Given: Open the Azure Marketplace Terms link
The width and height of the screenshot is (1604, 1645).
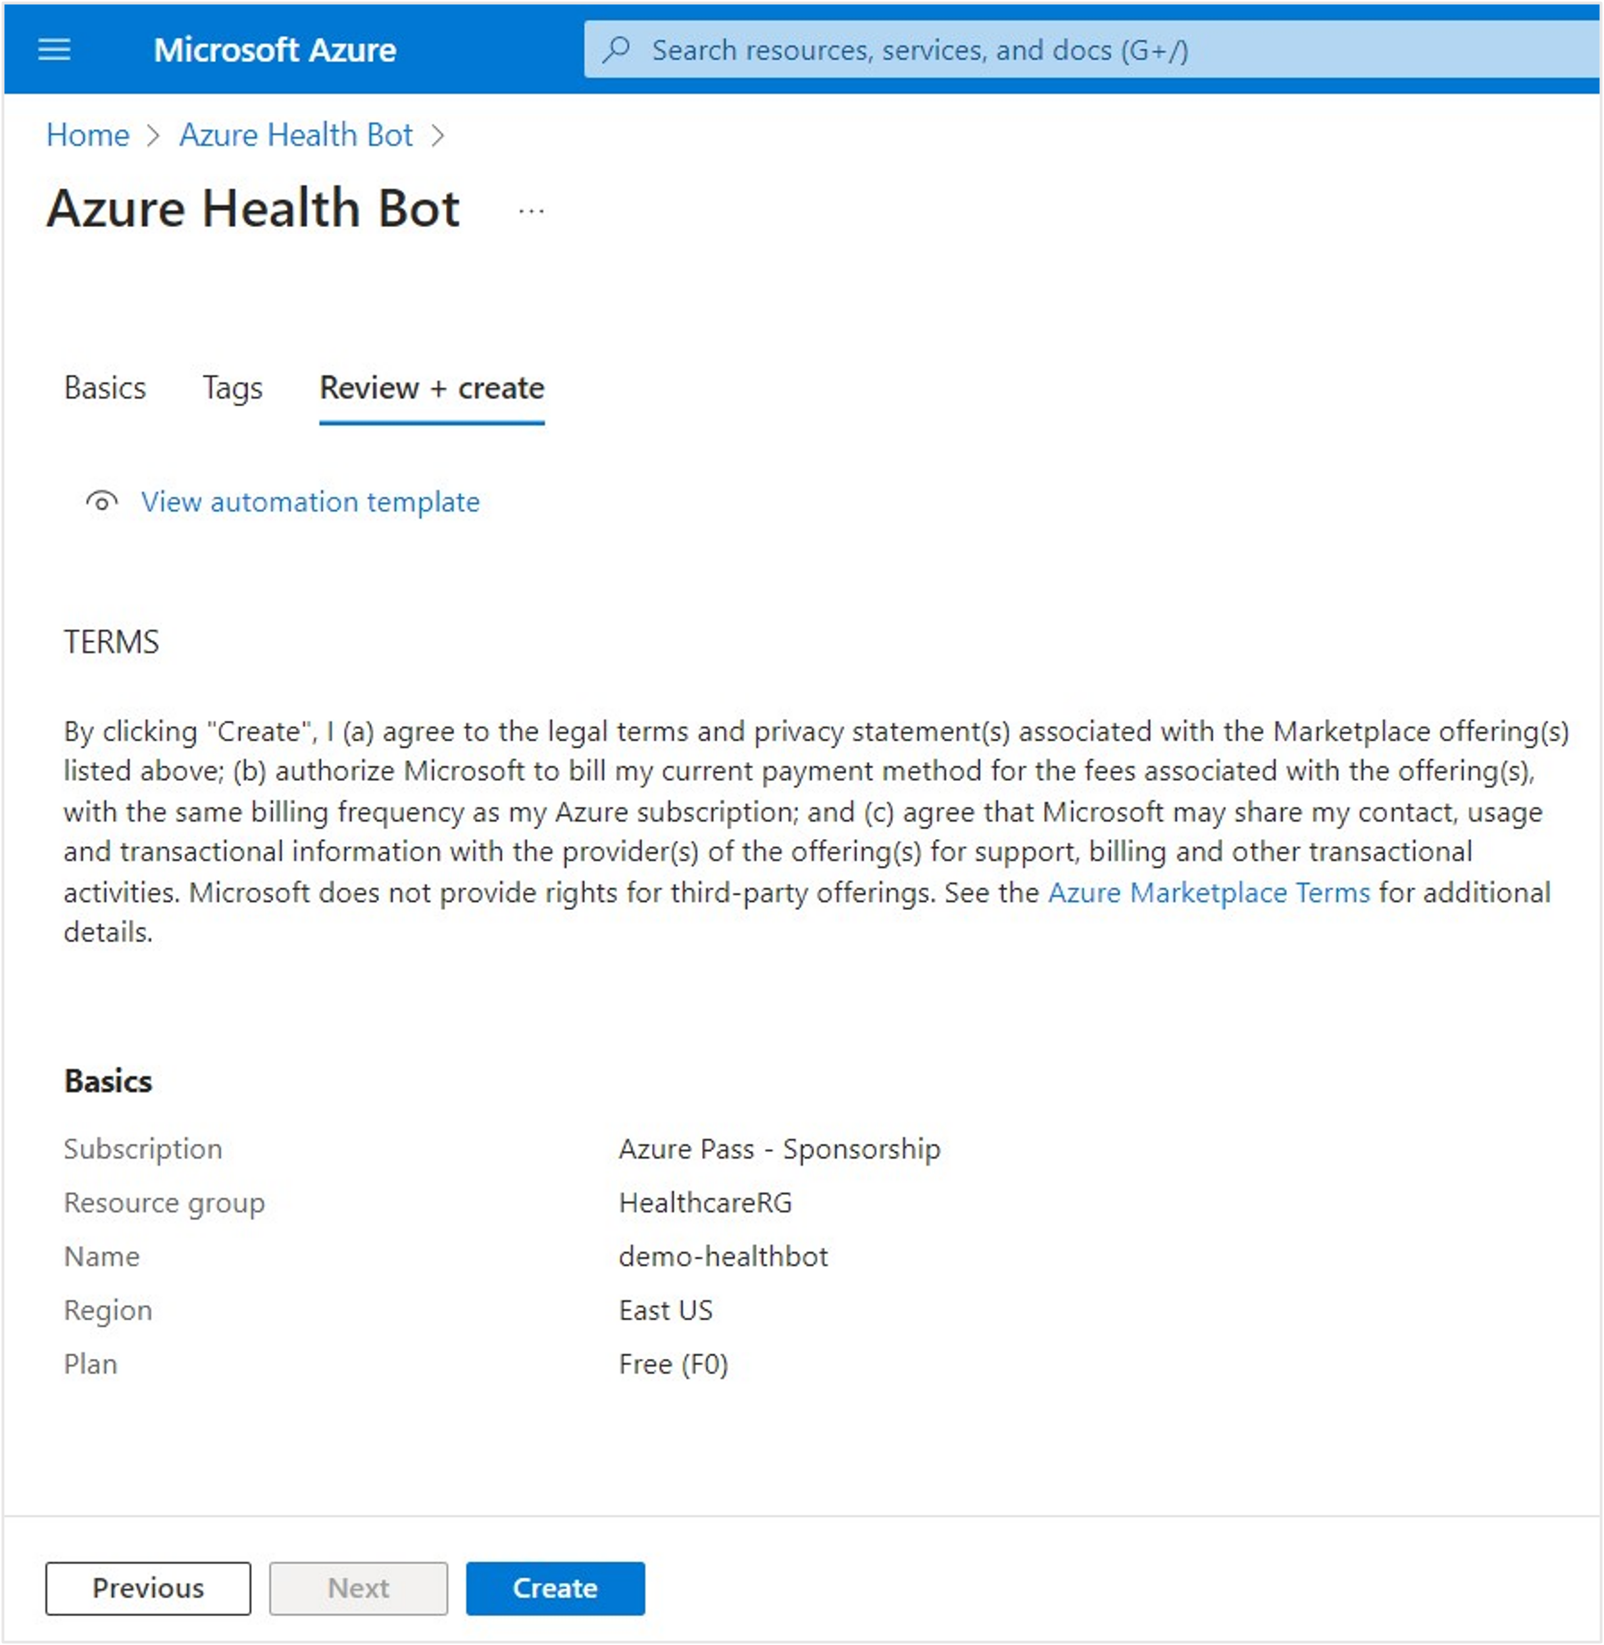Looking at the screenshot, I should (1209, 892).
